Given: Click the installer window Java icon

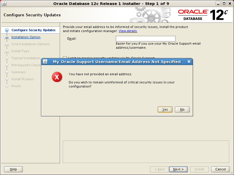Looking at the screenshot, I should pos(4,3).
